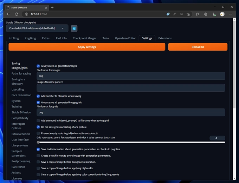Viewport: 239px width, 183px height.
Task: Check Save a copy before applying highres fix
Action: (x=38, y=168)
